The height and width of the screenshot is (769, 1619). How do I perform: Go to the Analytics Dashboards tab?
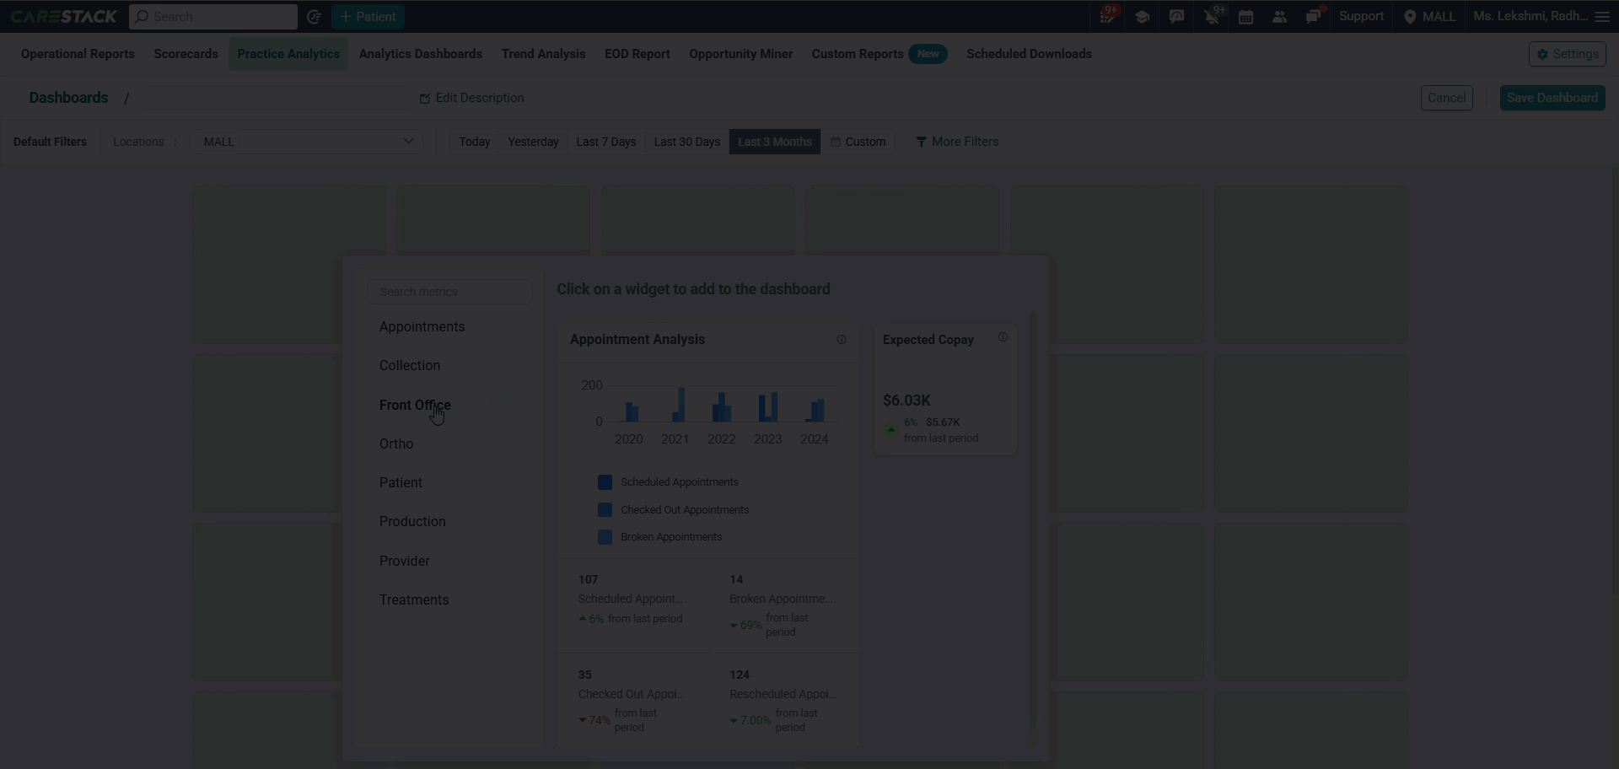coord(421,54)
